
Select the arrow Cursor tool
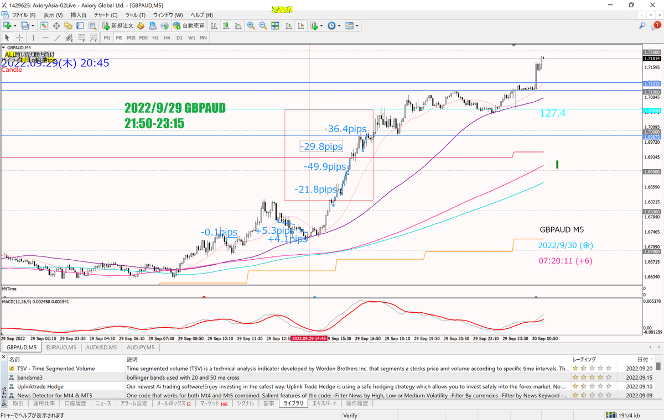(8, 38)
